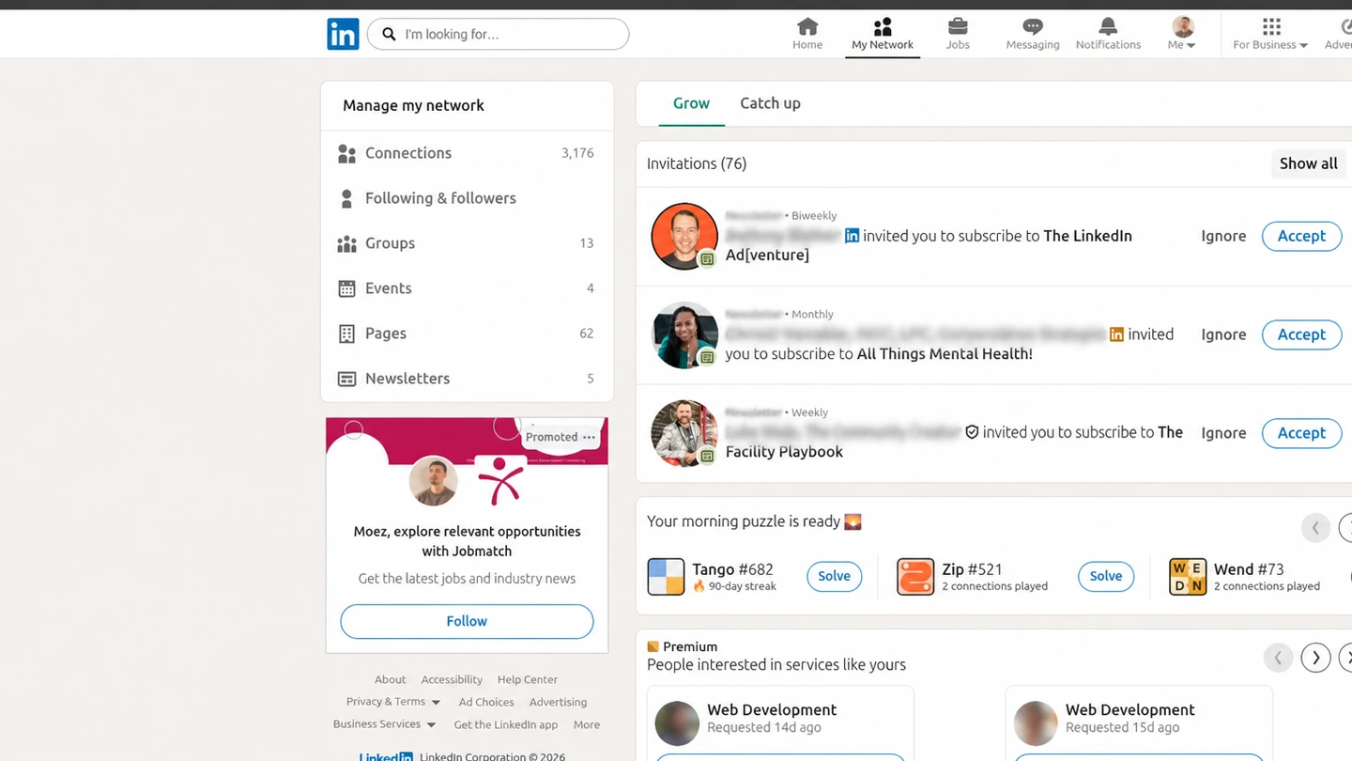The height and width of the screenshot is (761, 1352).
Task: Open Accessibility footer link
Action: 452,679
